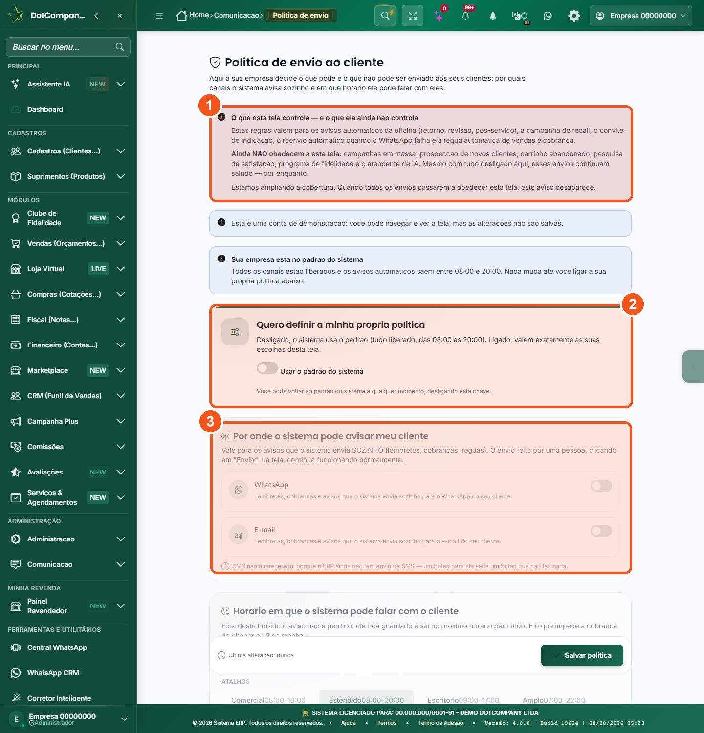
Task: Expand Vendas (Orçamentos...) menu
Action: (x=121, y=243)
